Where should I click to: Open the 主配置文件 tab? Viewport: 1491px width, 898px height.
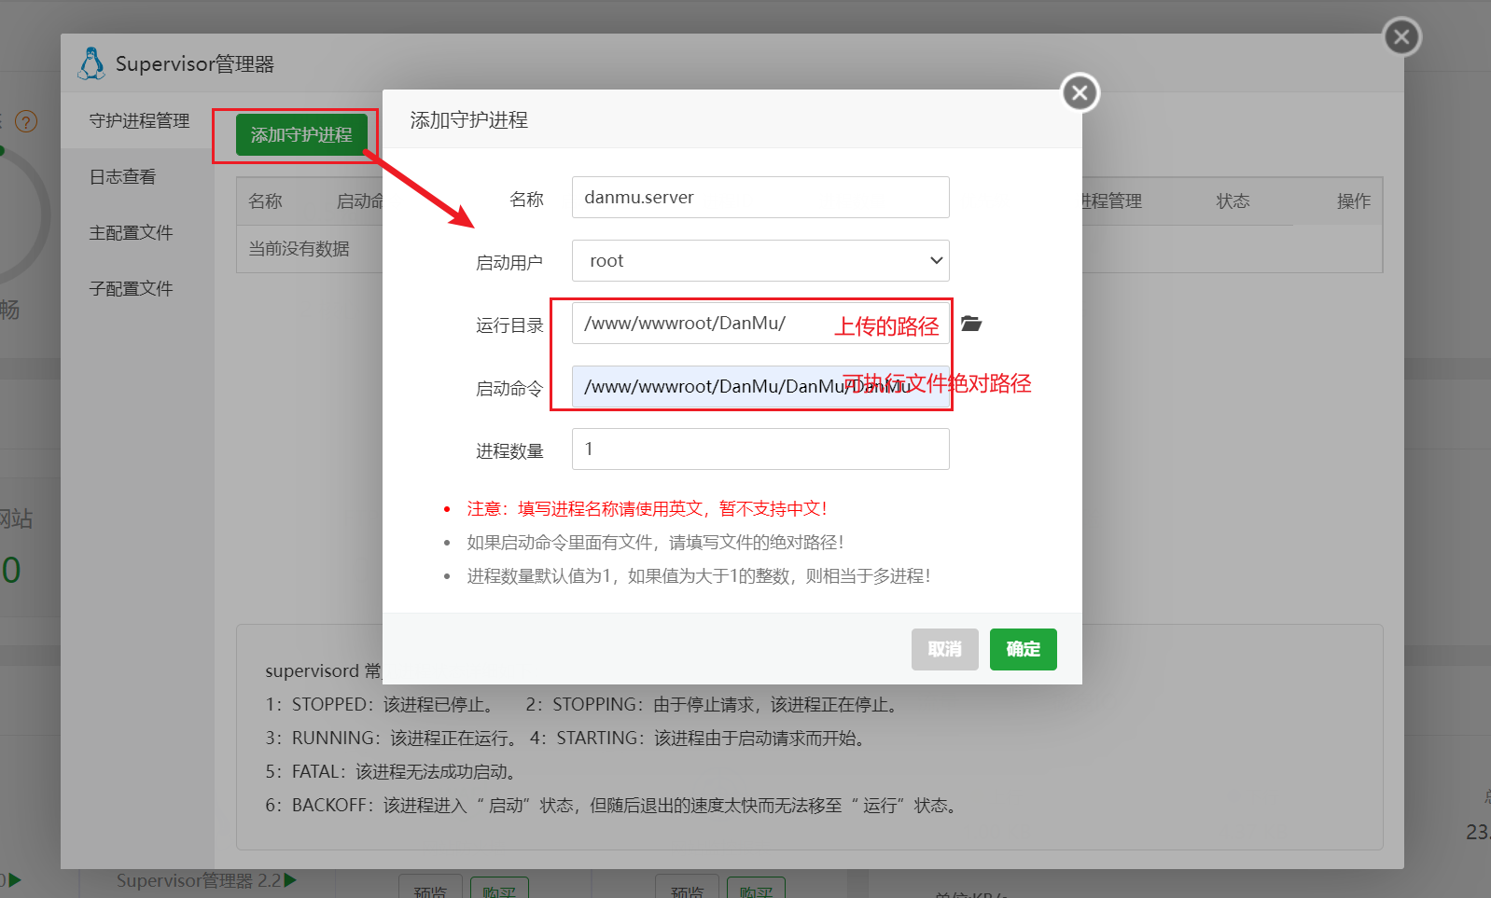click(131, 232)
